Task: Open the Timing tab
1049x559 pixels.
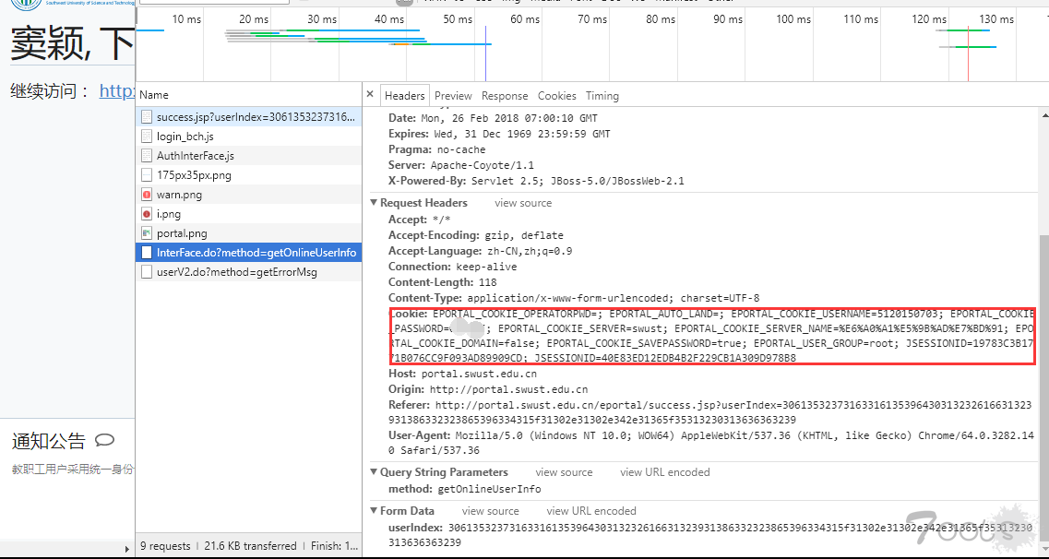Action: (602, 96)
